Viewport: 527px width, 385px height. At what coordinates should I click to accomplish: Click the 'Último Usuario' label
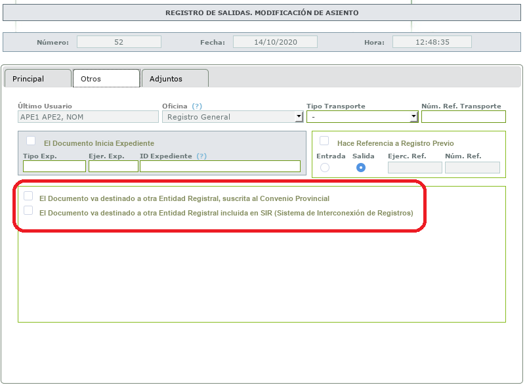pos(45,106)
